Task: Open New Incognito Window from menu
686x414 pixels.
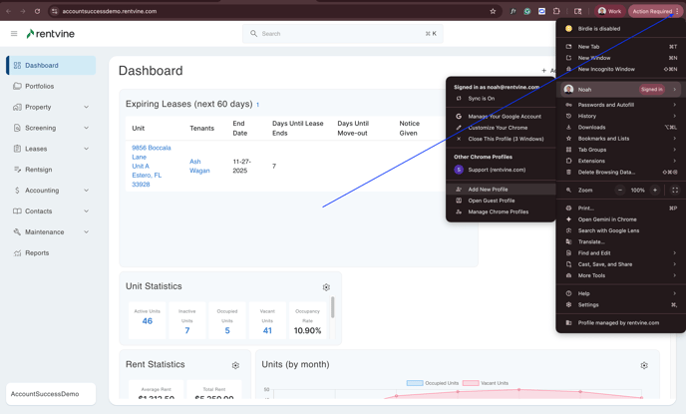Action: [x=606, y=70]
